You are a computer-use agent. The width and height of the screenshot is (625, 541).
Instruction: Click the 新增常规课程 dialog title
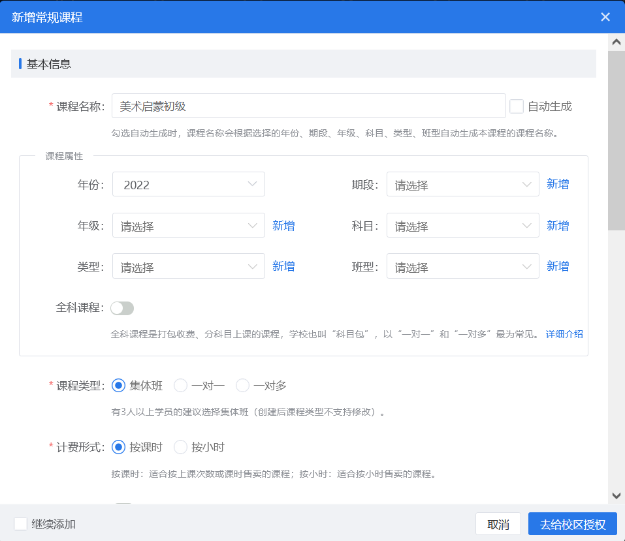tap(47, 17)
